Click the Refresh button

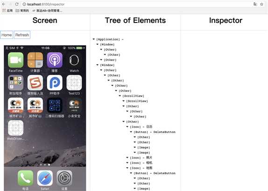point(22,35)
